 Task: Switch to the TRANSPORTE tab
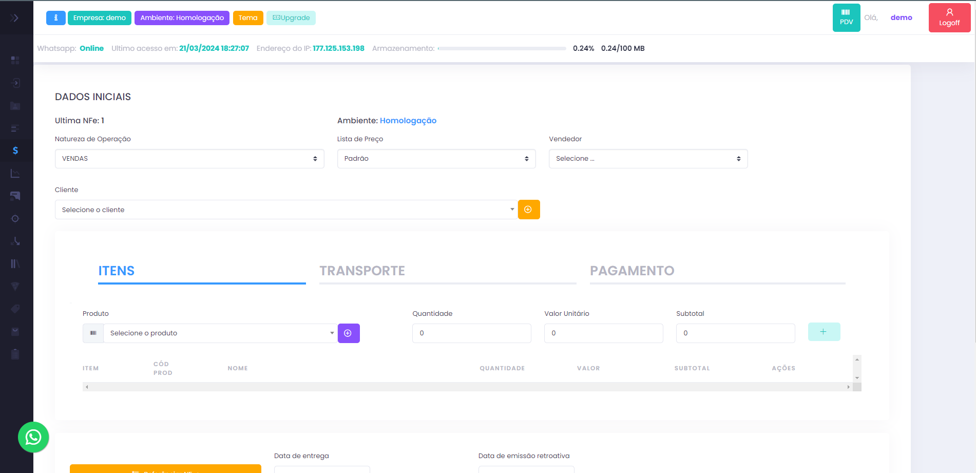click(362, 271)
